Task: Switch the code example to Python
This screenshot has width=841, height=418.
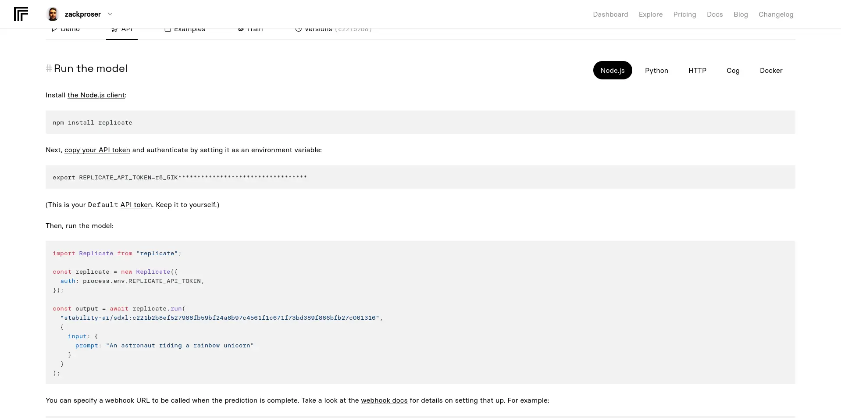Action: coord(656,70)
